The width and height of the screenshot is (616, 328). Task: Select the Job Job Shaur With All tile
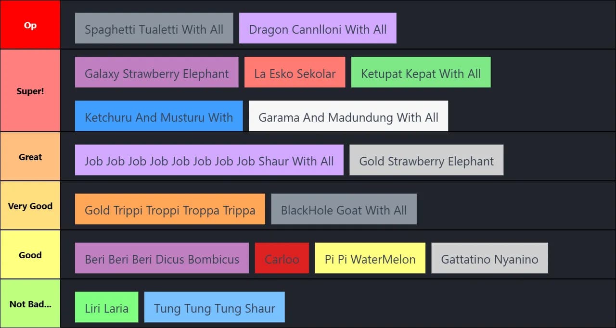[209, 160]
